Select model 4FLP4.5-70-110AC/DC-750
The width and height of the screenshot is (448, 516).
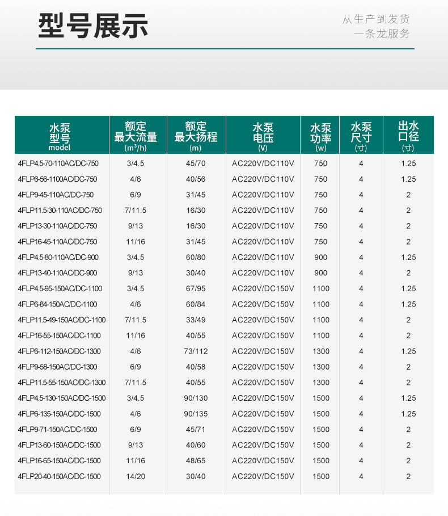58,163
